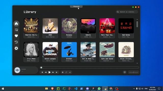Skip to previous track
The width and height of the screenshot is (163, 91).
pos(42,72)
